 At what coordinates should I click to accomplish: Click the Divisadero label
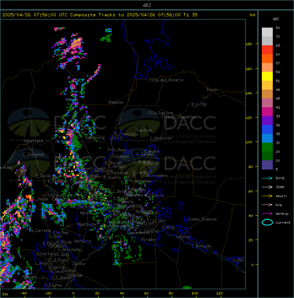pos(157,176)
